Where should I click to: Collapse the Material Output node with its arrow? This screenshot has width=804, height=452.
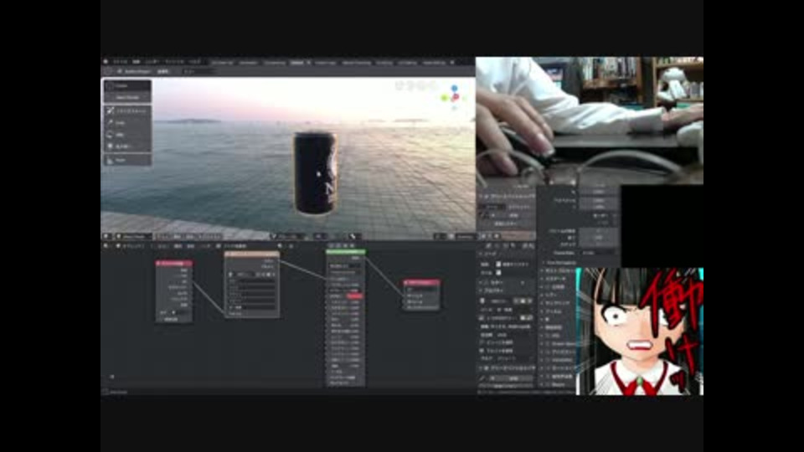tap(405, 282)
